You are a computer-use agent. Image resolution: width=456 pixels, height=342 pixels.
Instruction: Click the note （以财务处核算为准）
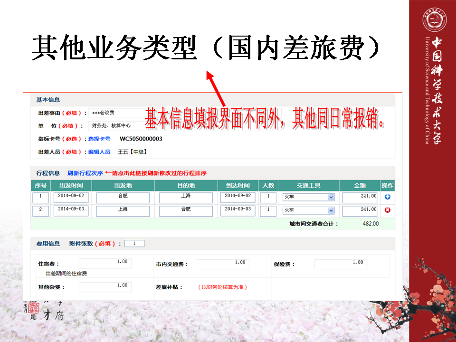(x=223, y=287)
